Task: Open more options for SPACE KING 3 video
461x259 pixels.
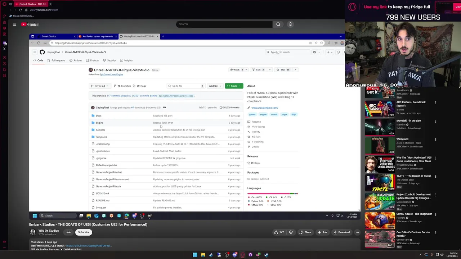Action: pyautogui.click(x=435, y=214)
